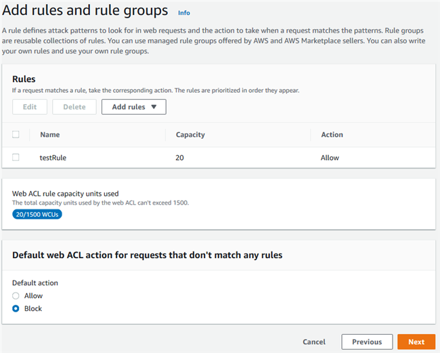Select the testRule rule name

(53, 158)
